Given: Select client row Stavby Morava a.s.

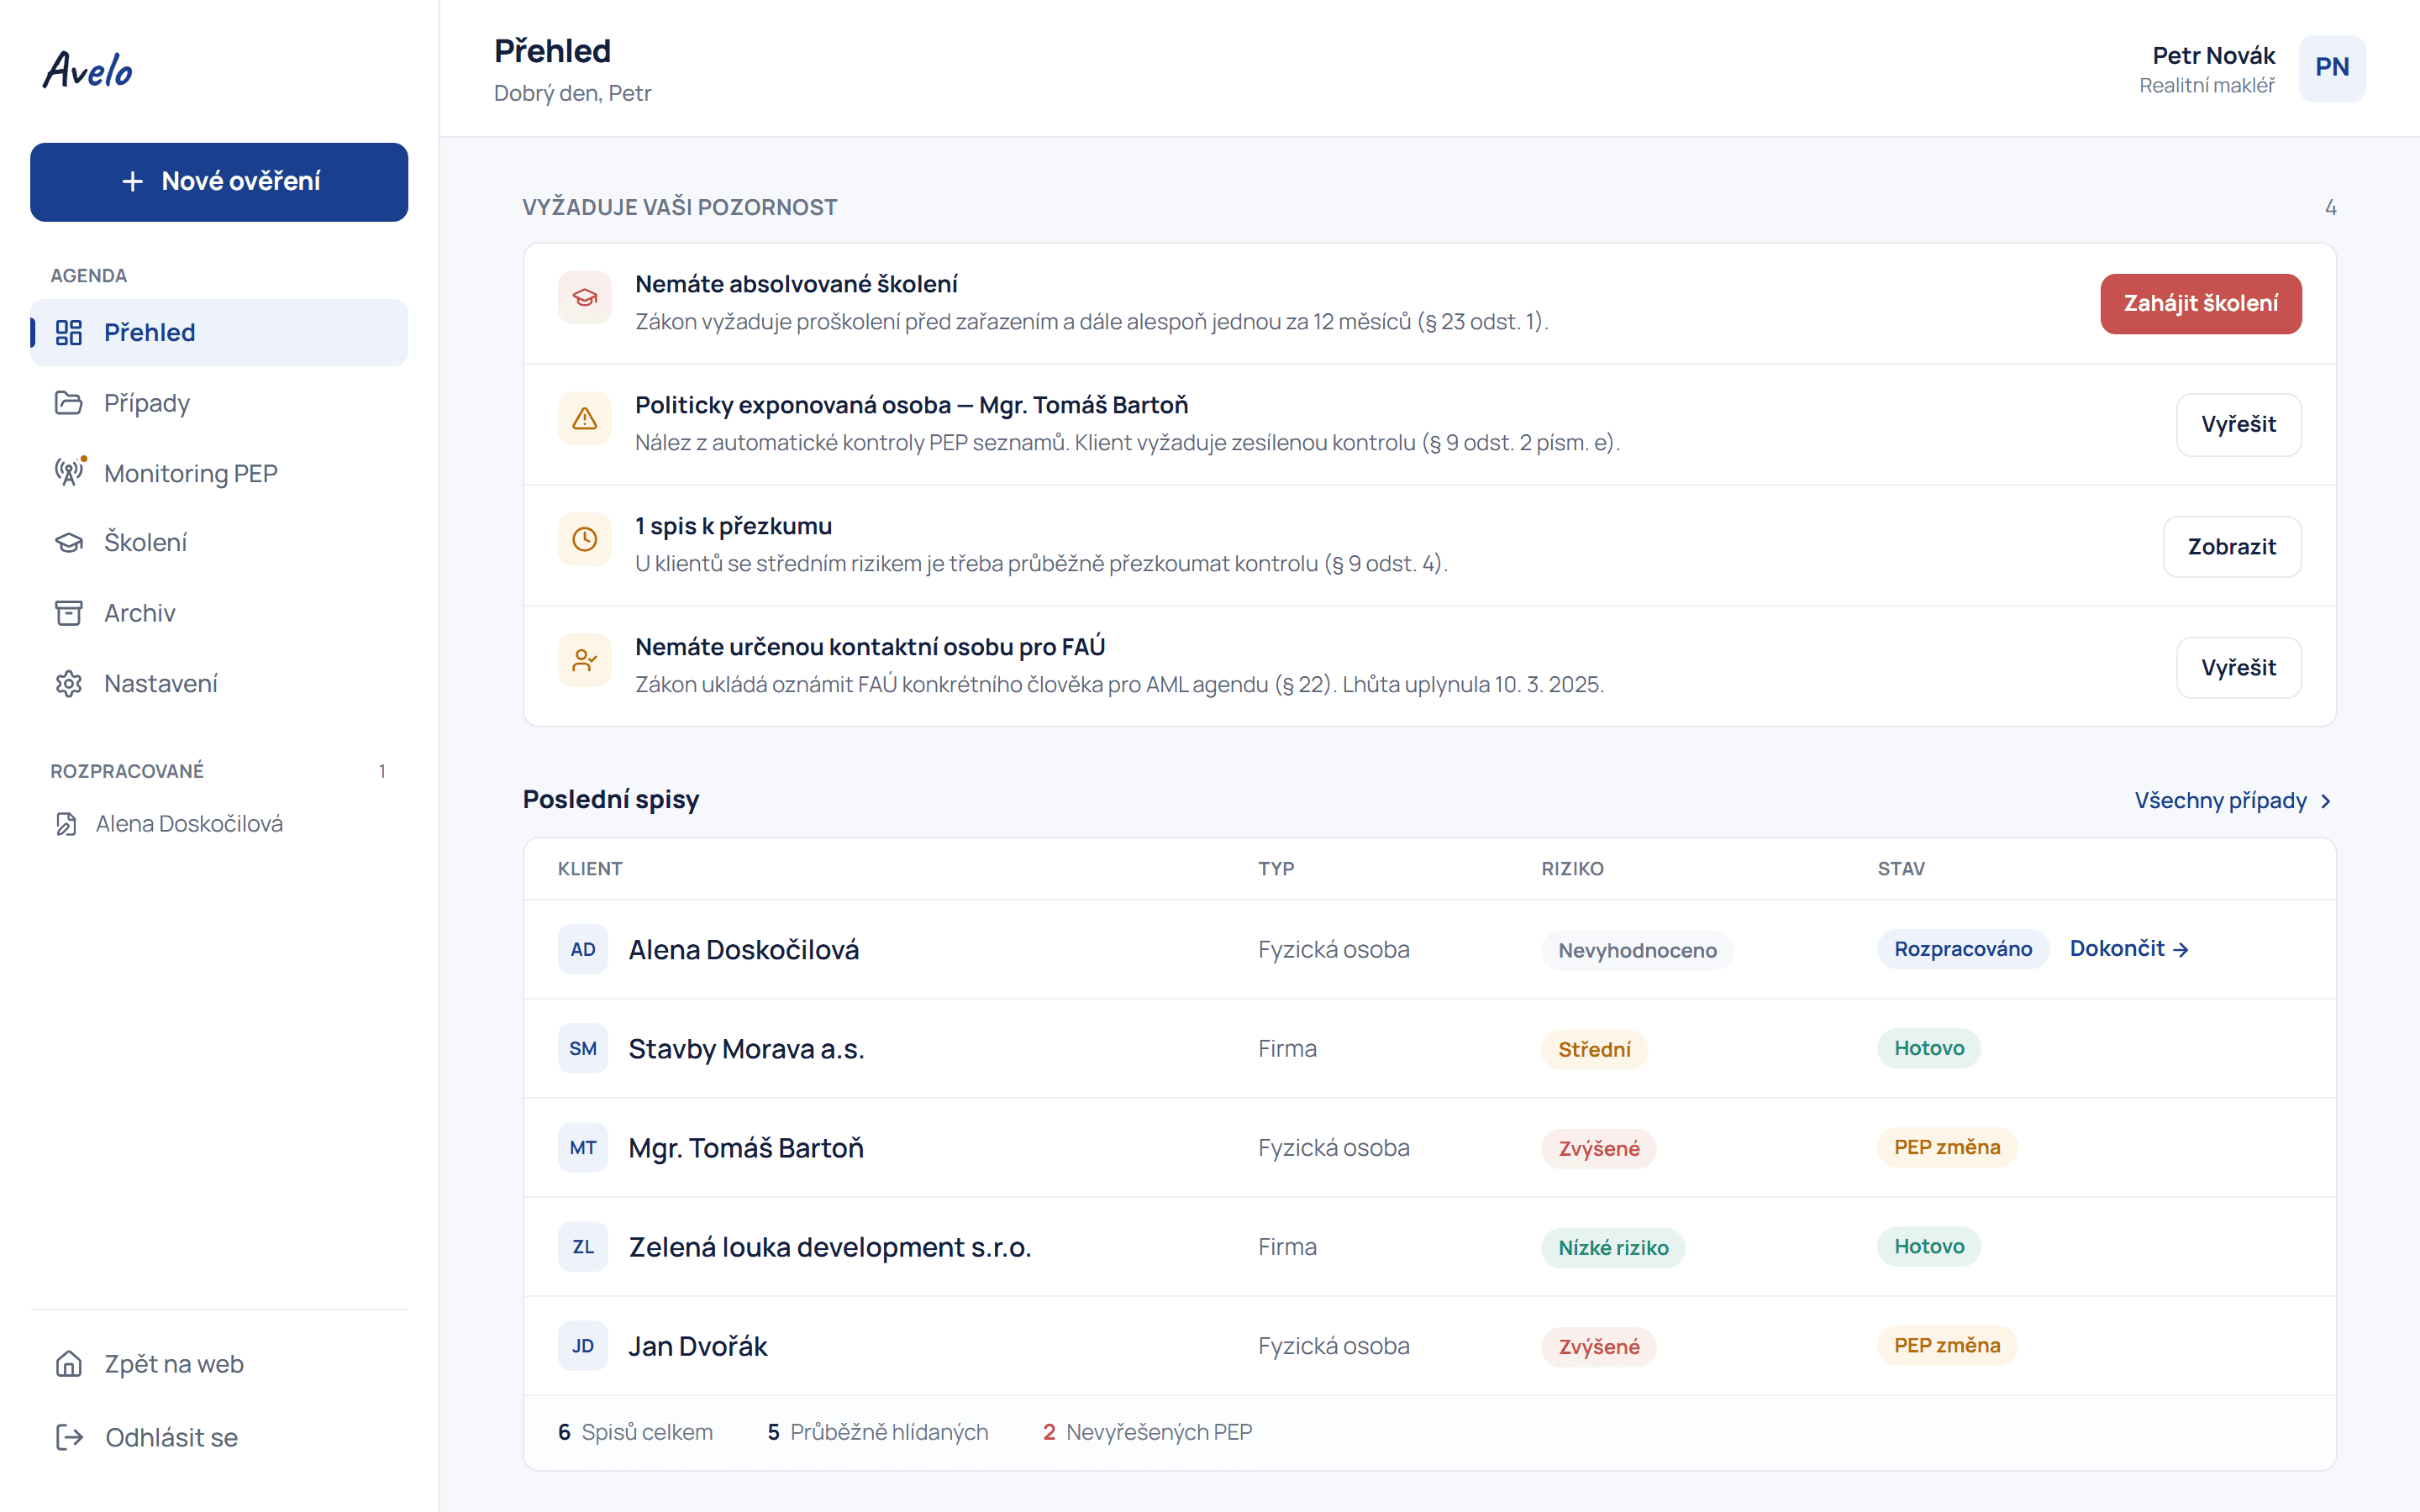Looking at the screenshot, I should click(x=1429, y=1048).
